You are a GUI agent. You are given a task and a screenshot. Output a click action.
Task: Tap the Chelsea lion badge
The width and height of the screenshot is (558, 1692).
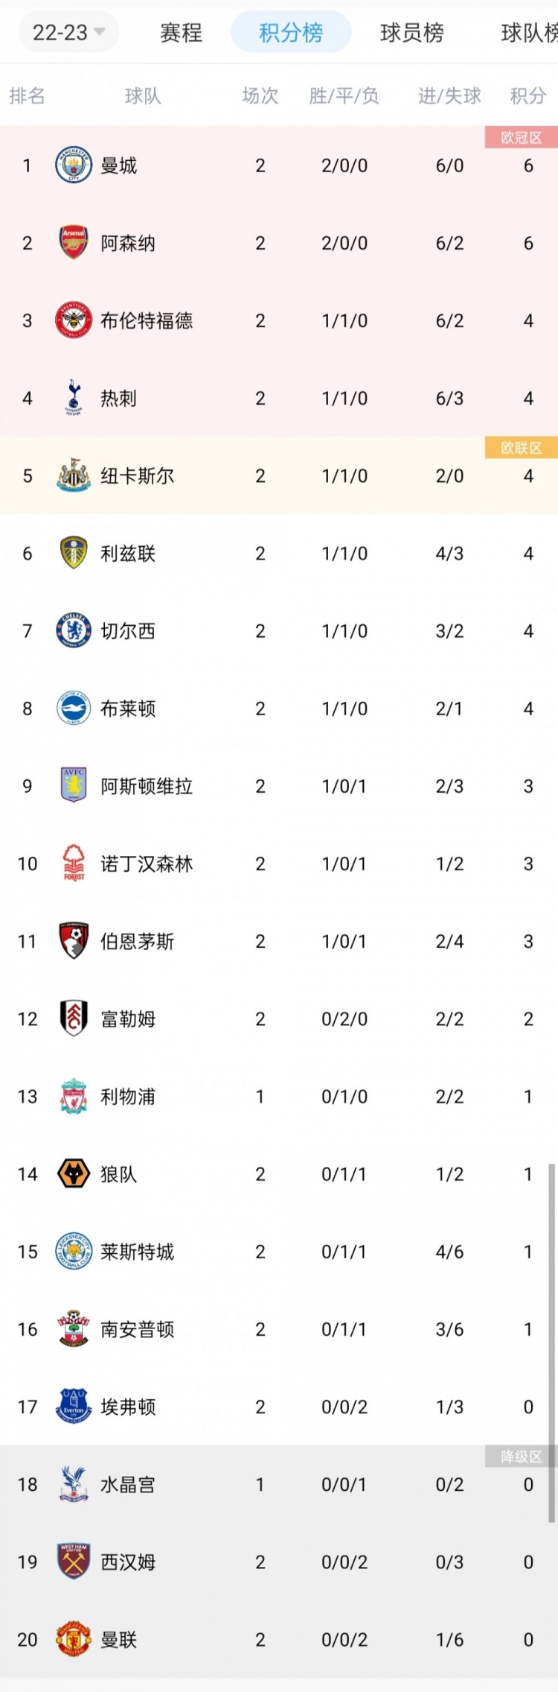(74, 631)
